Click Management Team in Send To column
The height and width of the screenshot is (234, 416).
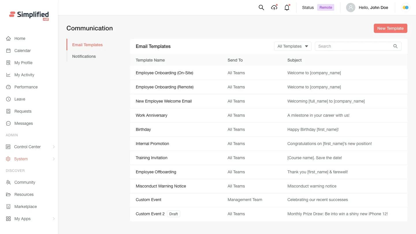point(245,200)
